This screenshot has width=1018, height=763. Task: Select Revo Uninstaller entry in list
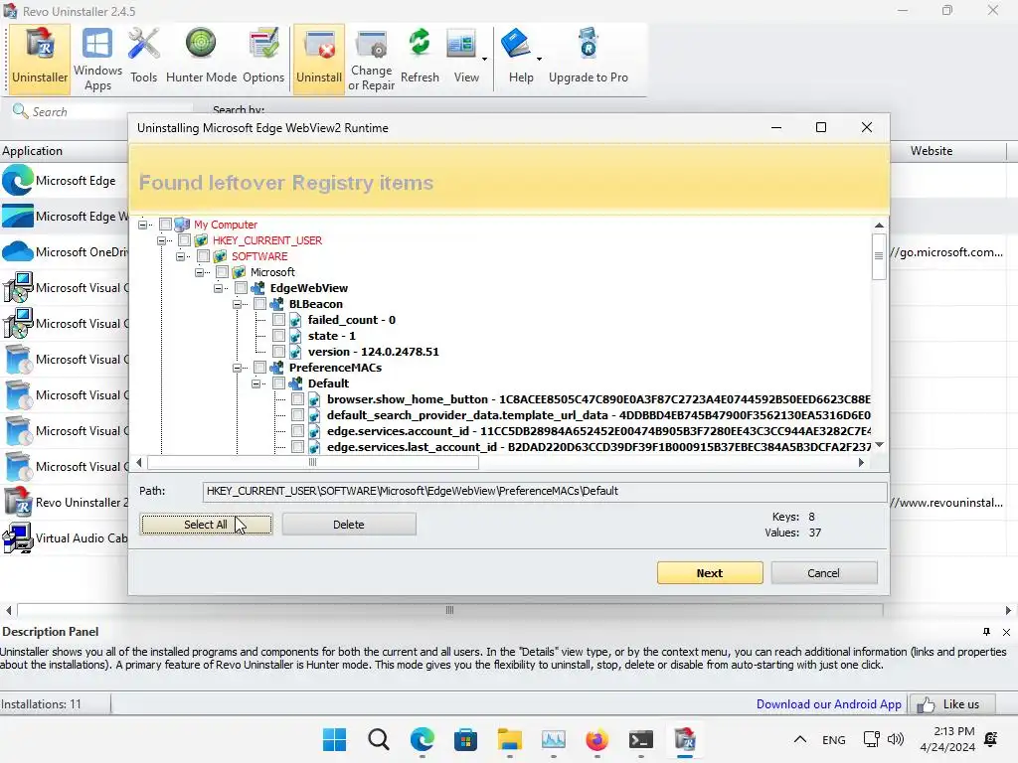tap(65, 502)
